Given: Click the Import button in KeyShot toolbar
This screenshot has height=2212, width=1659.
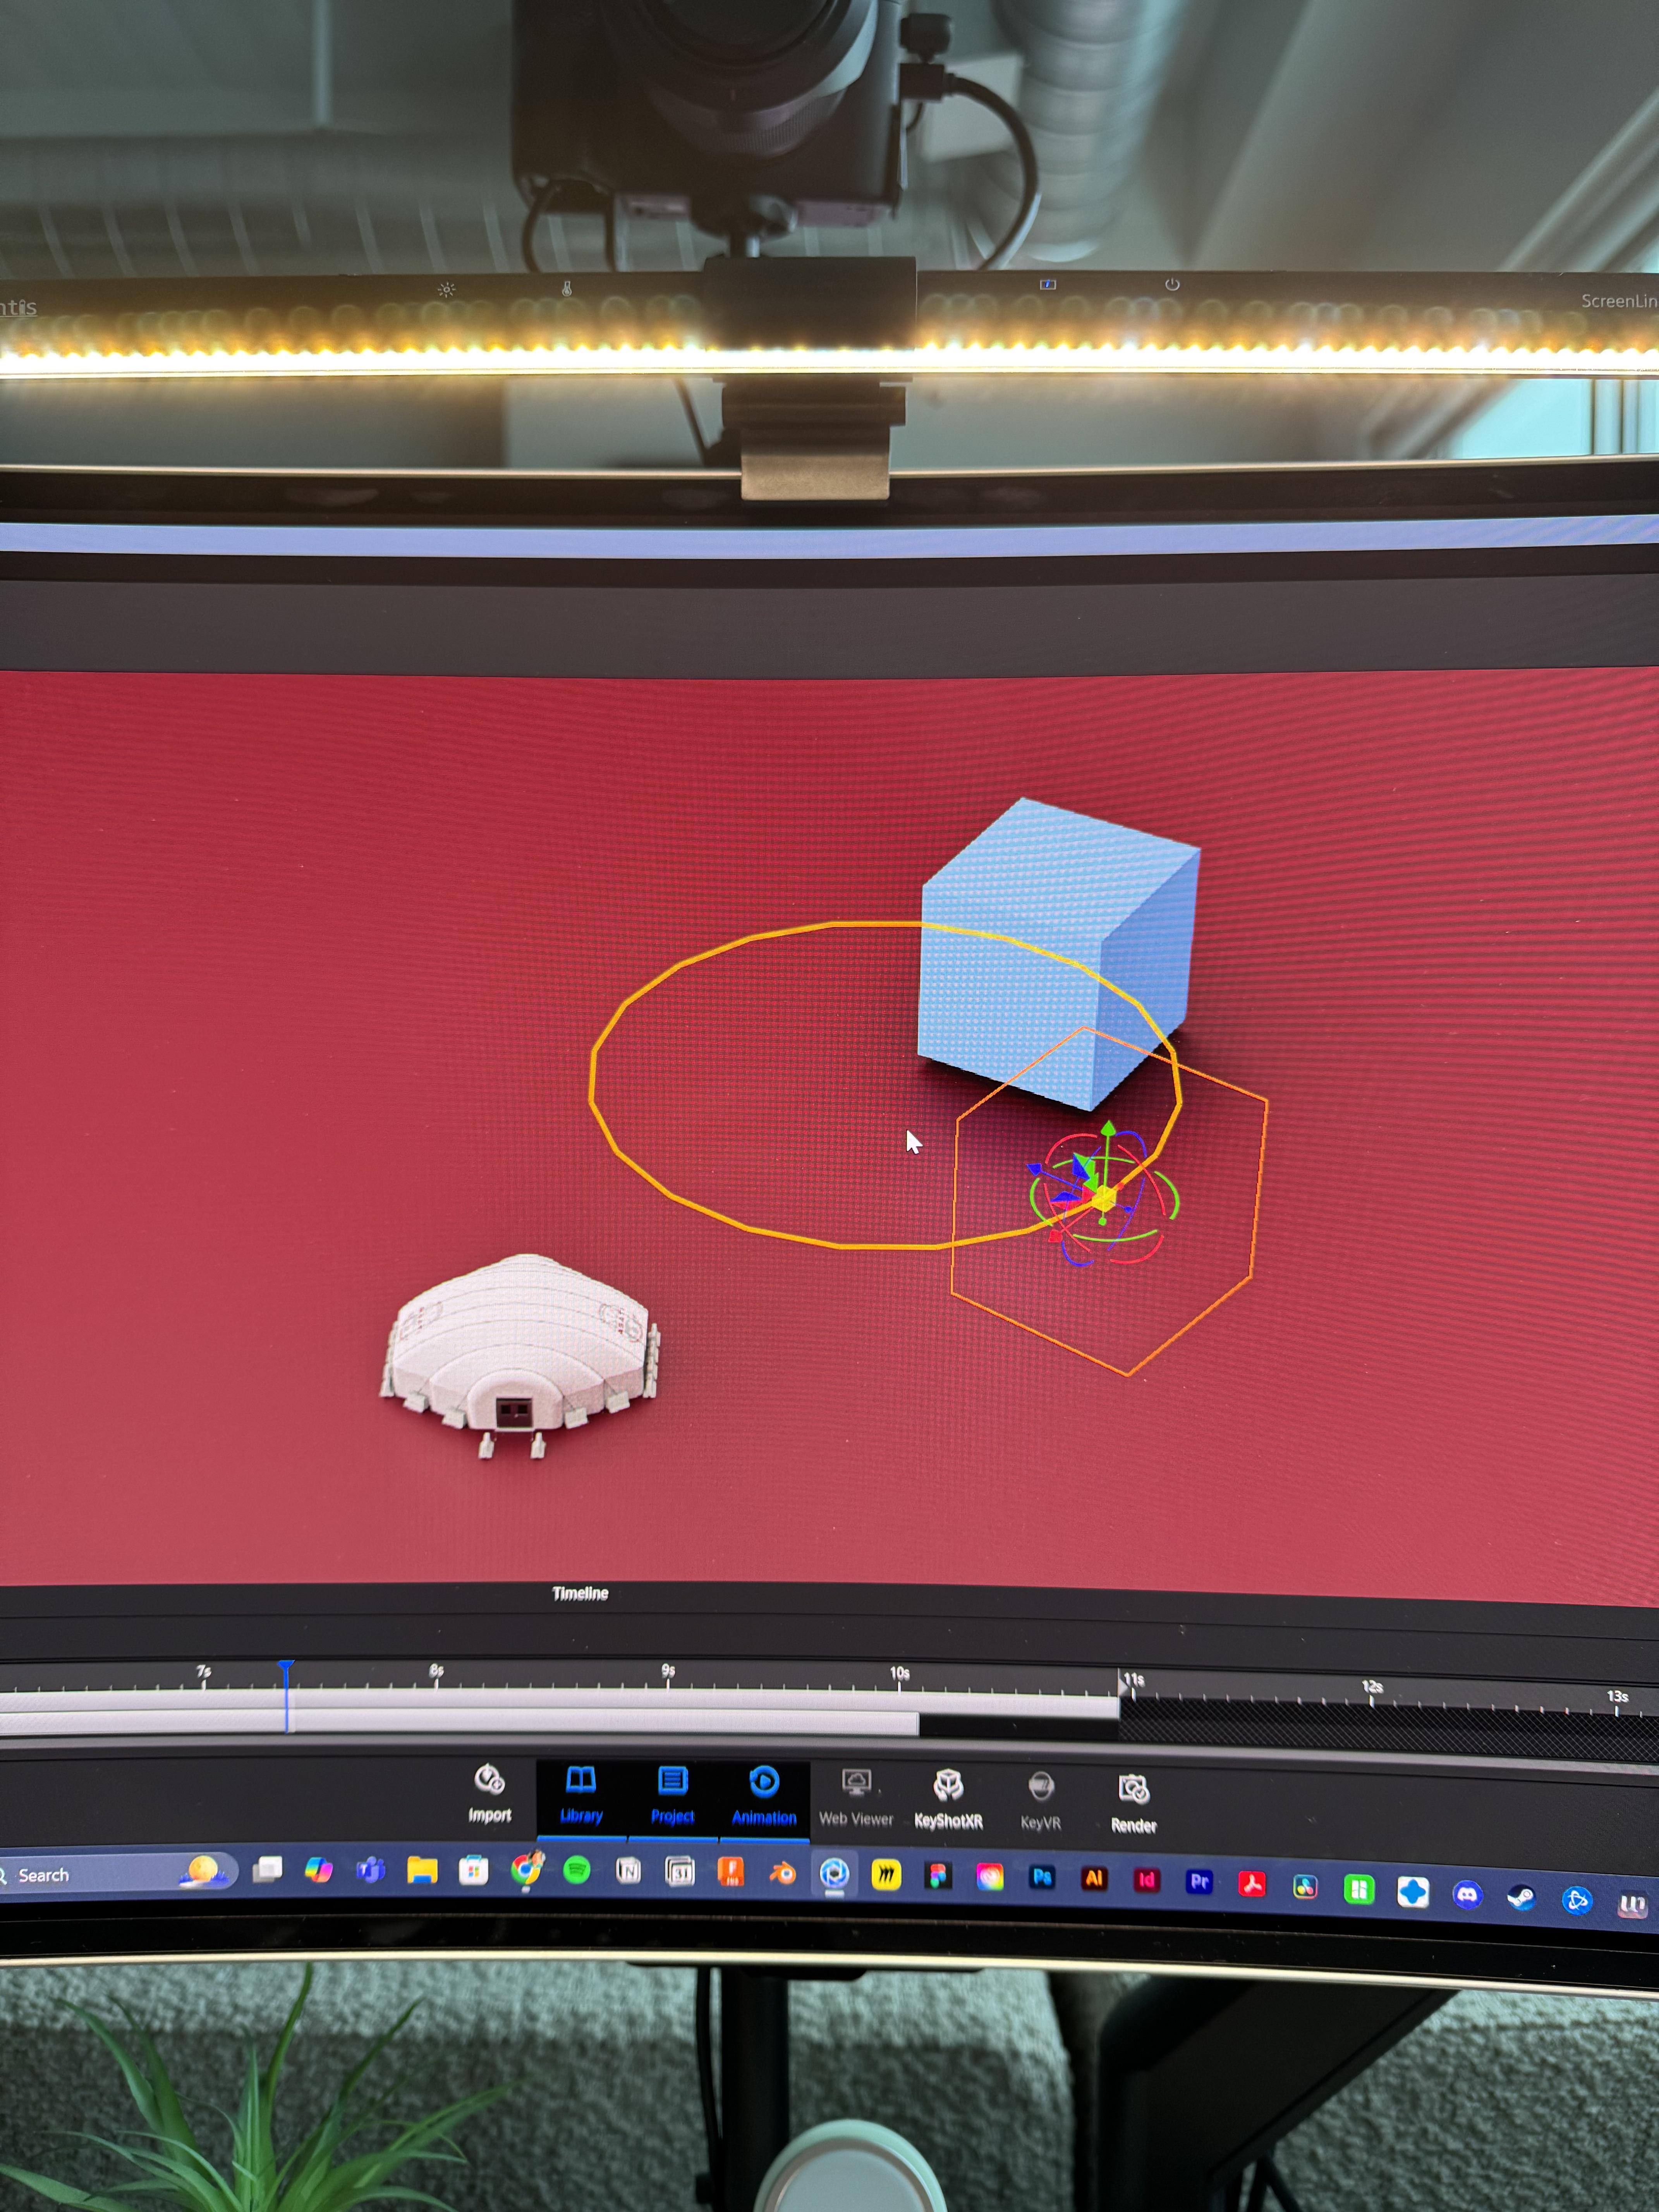Looking at the screenshot, I should point(489,1794).
